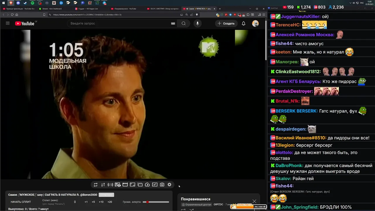Toggle playlist shuffle icon under Понравившиеся
Screen dimensions: 375x211
(x=192, y=210)
